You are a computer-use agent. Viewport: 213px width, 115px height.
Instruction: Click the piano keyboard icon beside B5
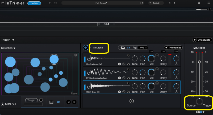point(52,102)
